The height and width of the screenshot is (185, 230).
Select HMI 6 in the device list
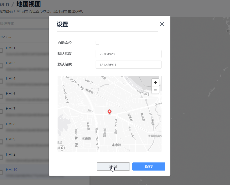pos(11,94)
